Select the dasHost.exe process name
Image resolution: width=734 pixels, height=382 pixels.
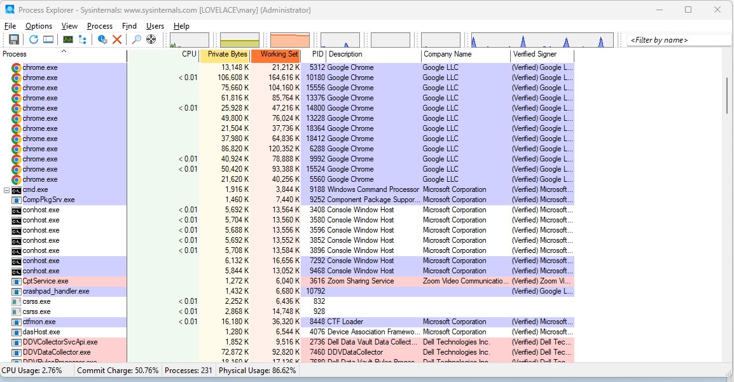click(41, 332)
